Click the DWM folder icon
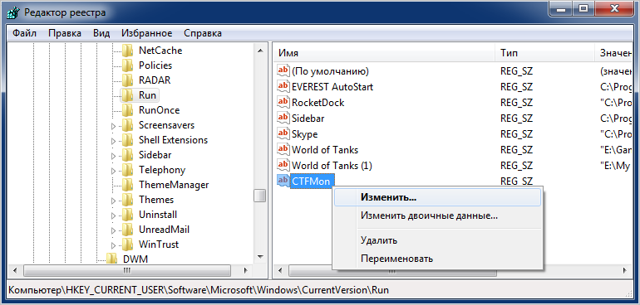The image size is (640, 305). pos(112,259)
